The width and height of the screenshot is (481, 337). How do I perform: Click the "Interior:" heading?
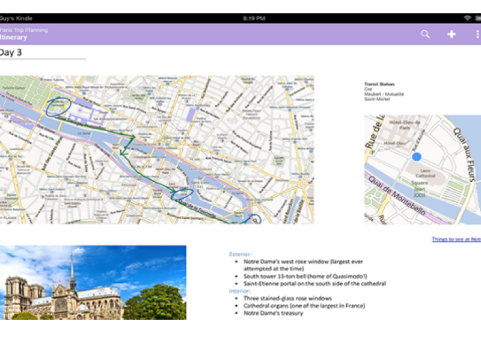click(240, 291)
